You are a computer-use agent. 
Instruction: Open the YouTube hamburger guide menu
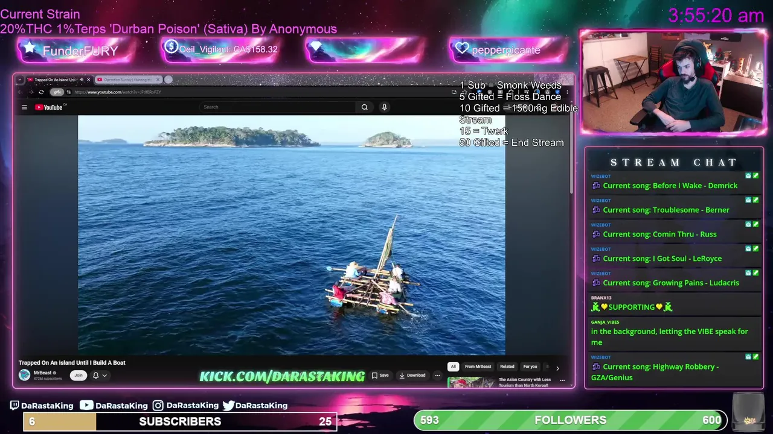(24, 107)
